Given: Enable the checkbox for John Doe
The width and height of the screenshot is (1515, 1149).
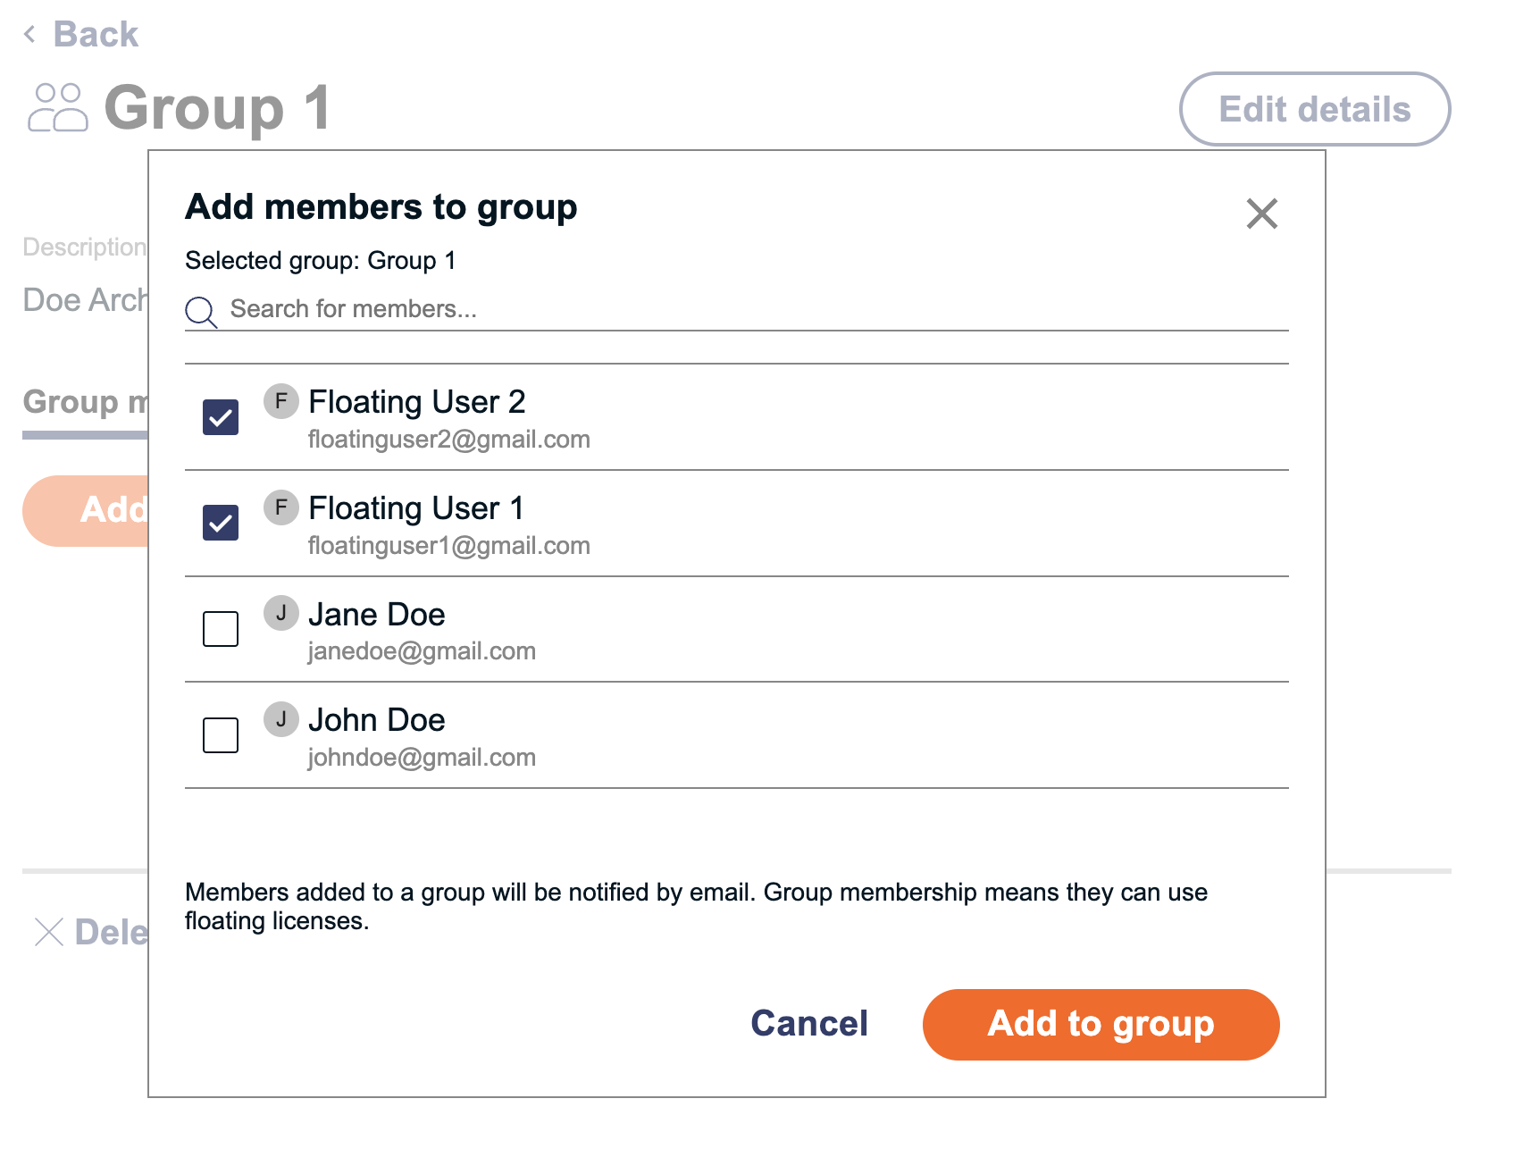Looking at the screenshot, I should [219, 735].
